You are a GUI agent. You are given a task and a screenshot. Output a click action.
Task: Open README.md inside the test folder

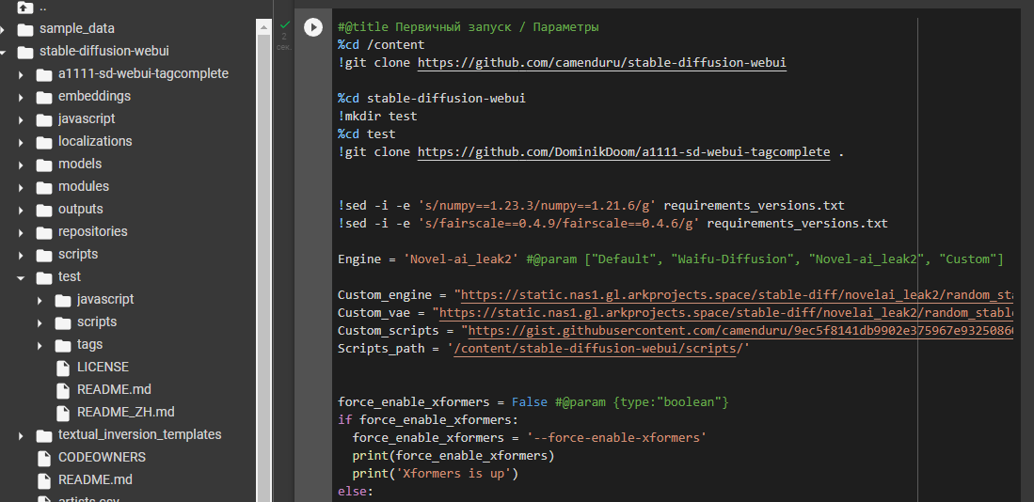pyautogui.click(x=114, y=389)
